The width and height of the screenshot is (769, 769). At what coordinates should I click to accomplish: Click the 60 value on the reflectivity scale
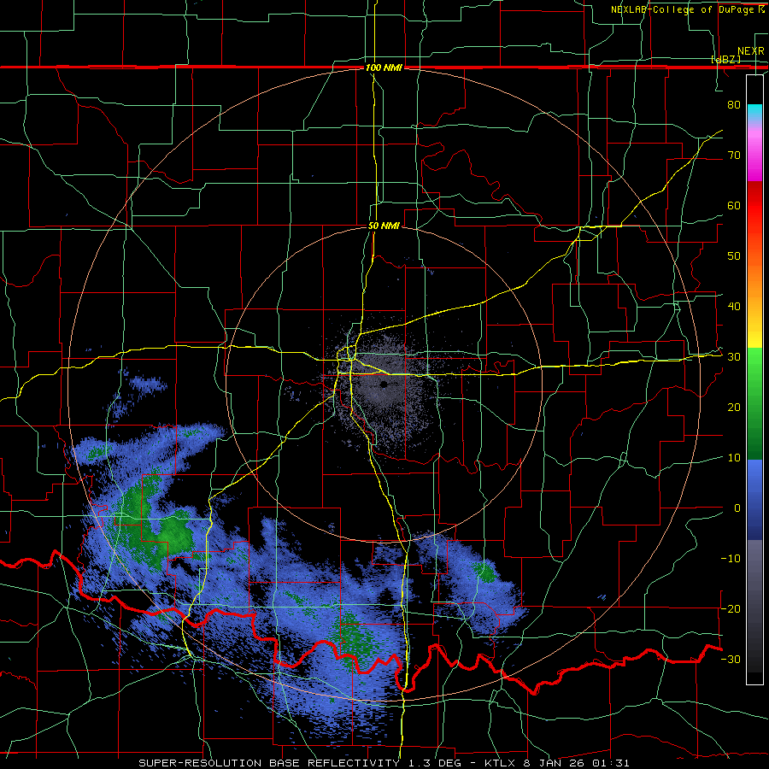pyautogui.click(x=734, y=205)
